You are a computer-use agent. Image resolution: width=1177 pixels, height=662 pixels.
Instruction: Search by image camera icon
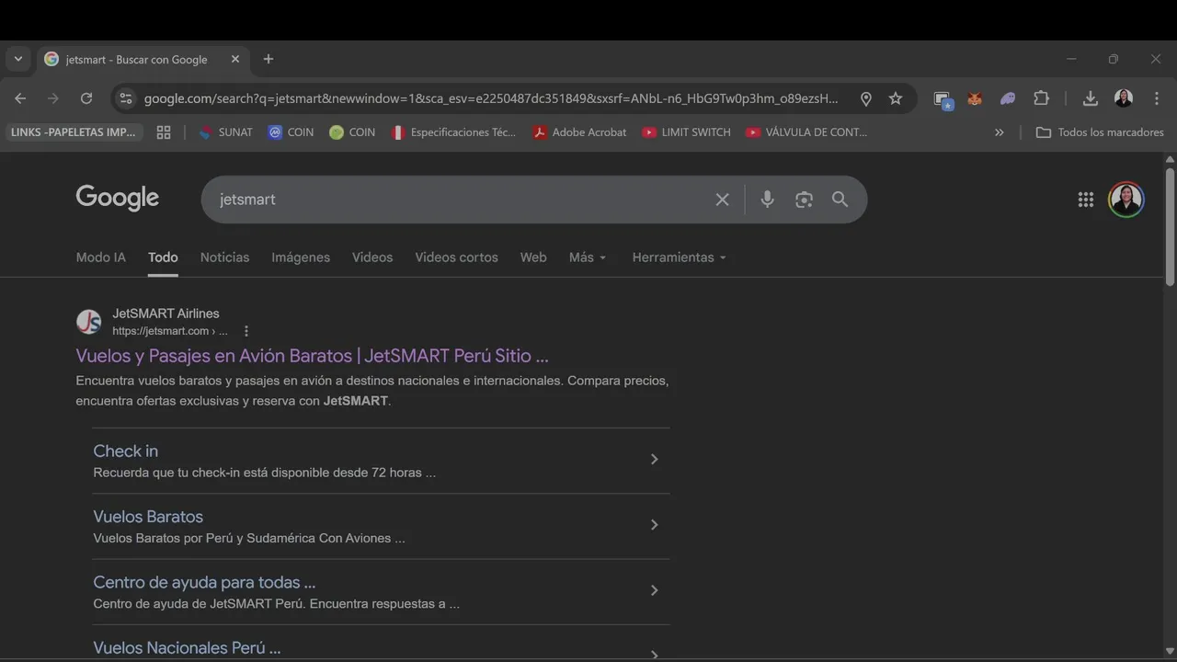pyautogui.click(x=804, y=200)
